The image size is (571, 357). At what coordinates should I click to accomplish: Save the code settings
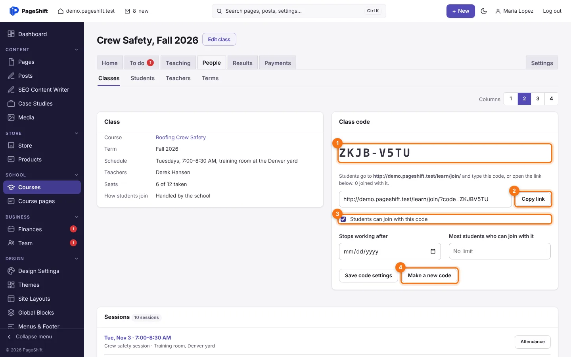pos(368,276)
